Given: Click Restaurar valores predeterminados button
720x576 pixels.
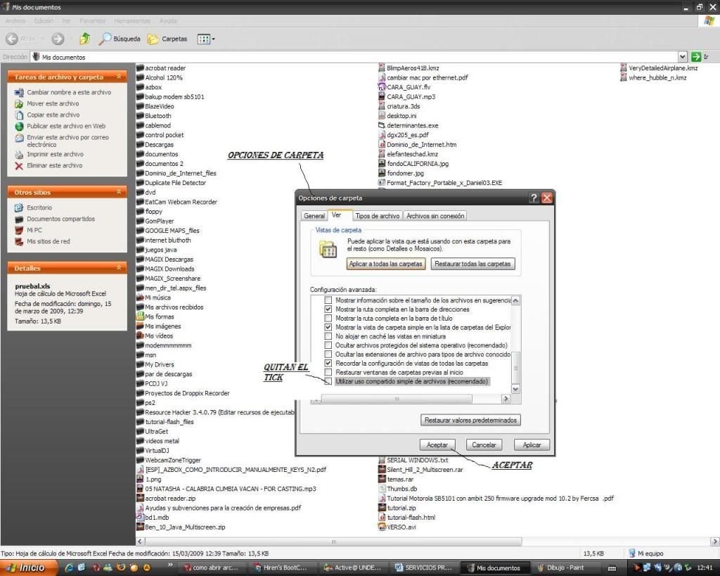Looking at the screenshot, I should coord(470,421).
